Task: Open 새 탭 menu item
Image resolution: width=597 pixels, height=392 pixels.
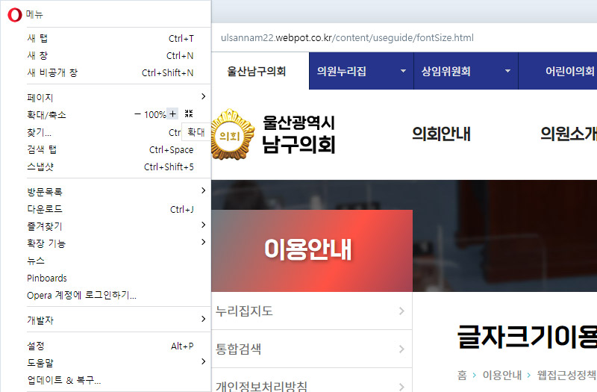Action: tap(110, 39)
